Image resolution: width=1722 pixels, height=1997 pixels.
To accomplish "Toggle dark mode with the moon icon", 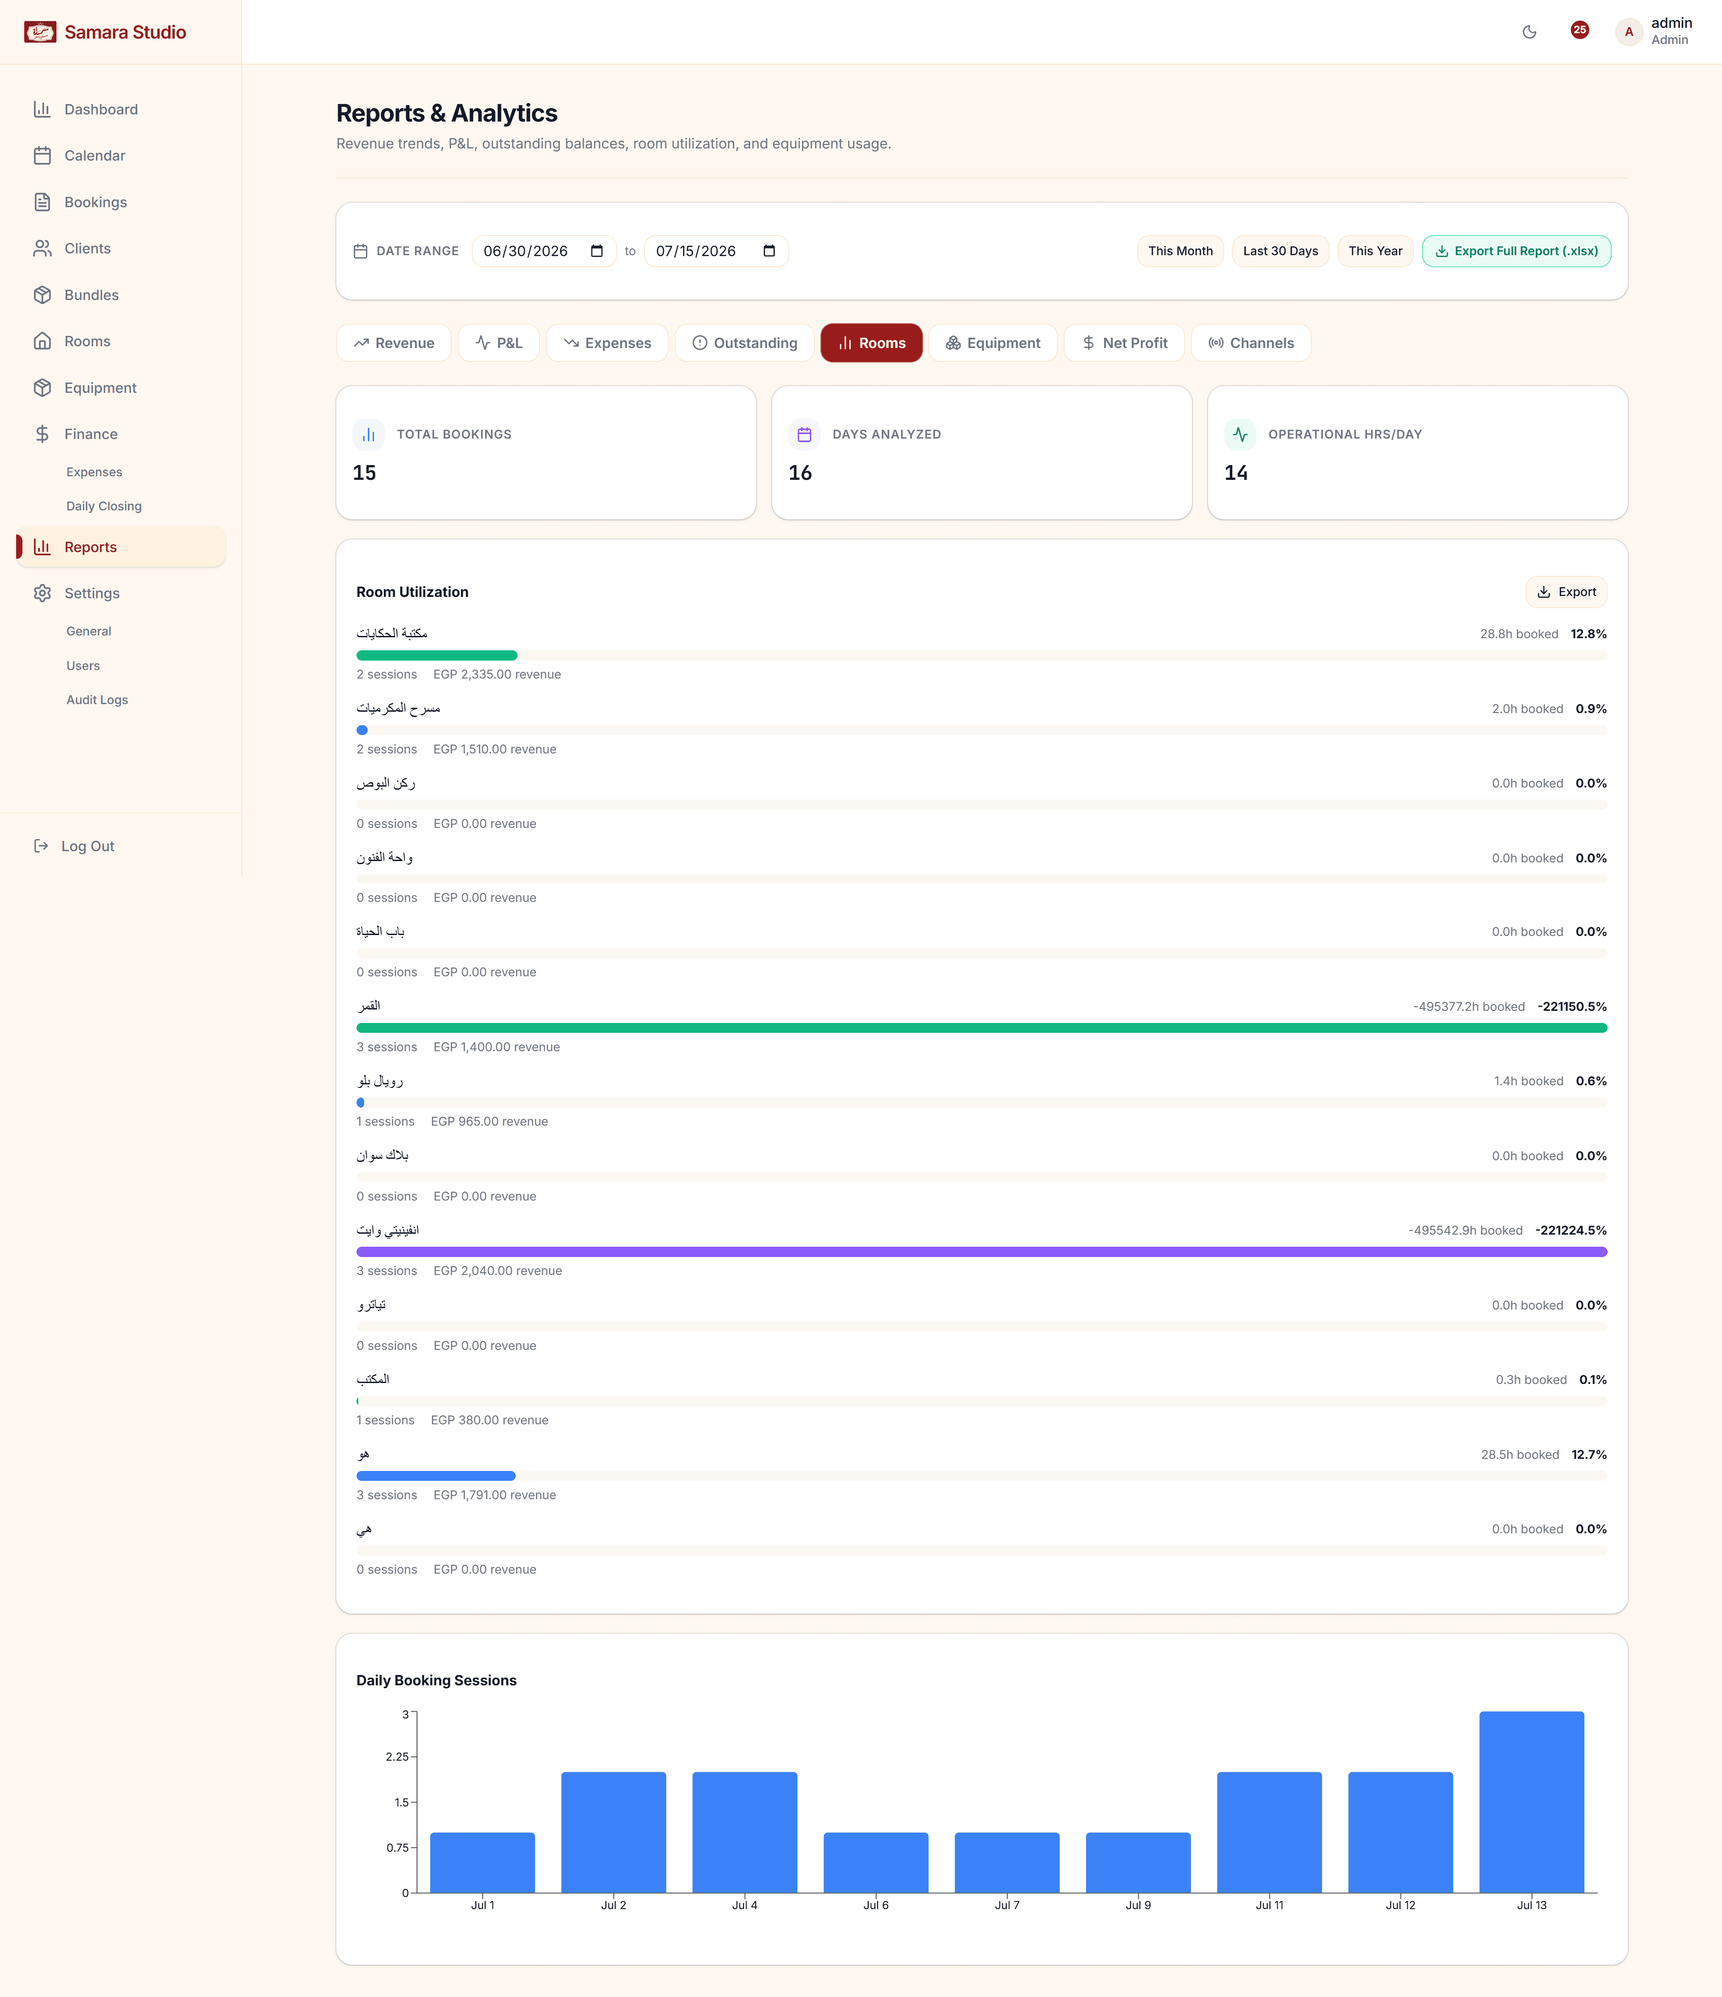I will click(1529, 32).
